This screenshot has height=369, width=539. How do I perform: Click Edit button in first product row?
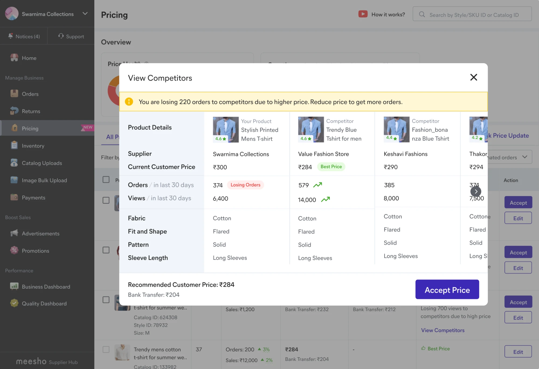tap(518, 218)
